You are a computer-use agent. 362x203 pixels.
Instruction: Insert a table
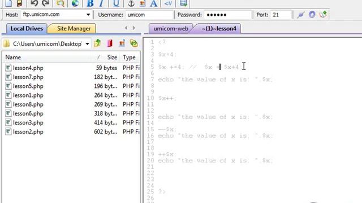tap(183, 3)
